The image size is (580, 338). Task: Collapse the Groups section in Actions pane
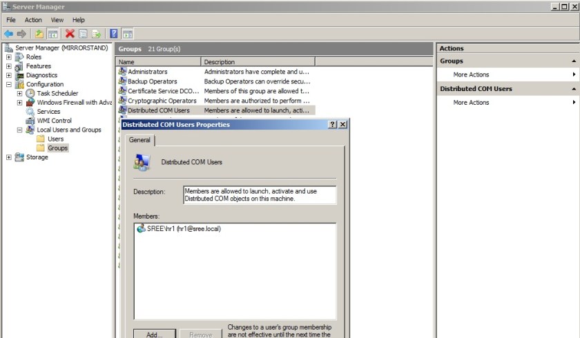point(573,61)
